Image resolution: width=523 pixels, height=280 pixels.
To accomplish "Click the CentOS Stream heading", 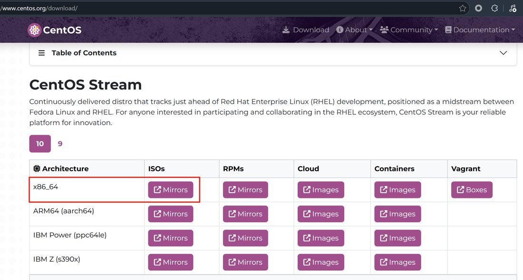I will click(x=86, y=84).
